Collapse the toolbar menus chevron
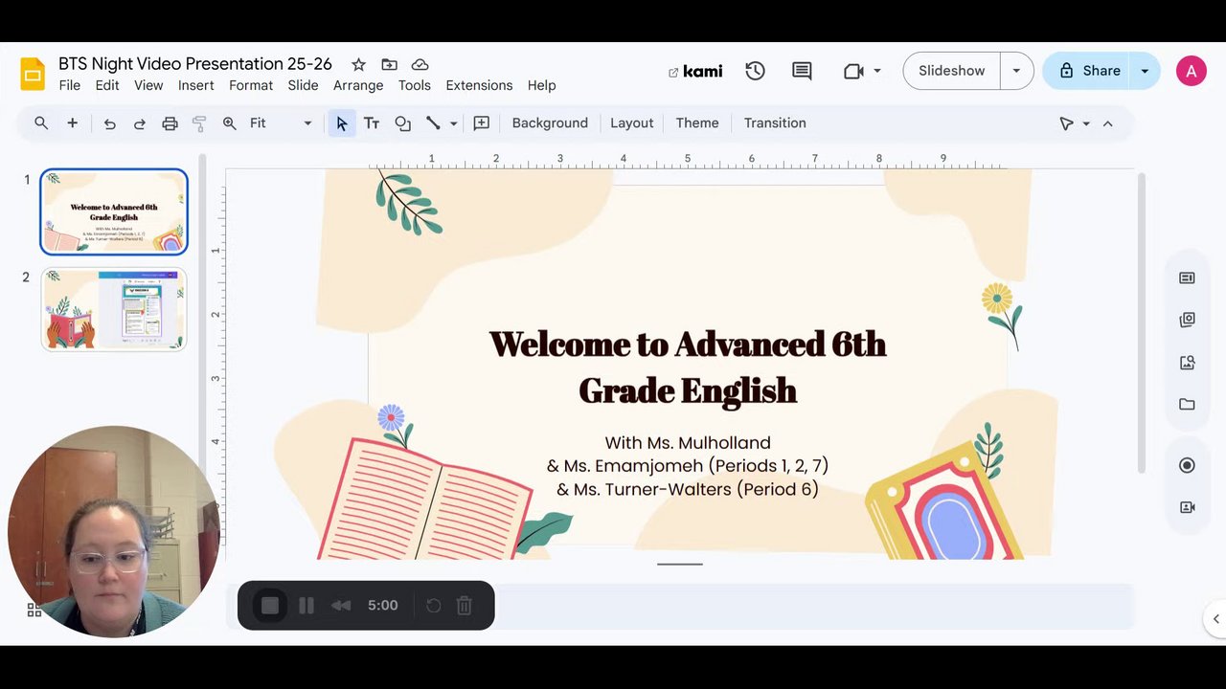Image resolution: width=1226 pixels, height=689 pixels. tap(1107, 123)
